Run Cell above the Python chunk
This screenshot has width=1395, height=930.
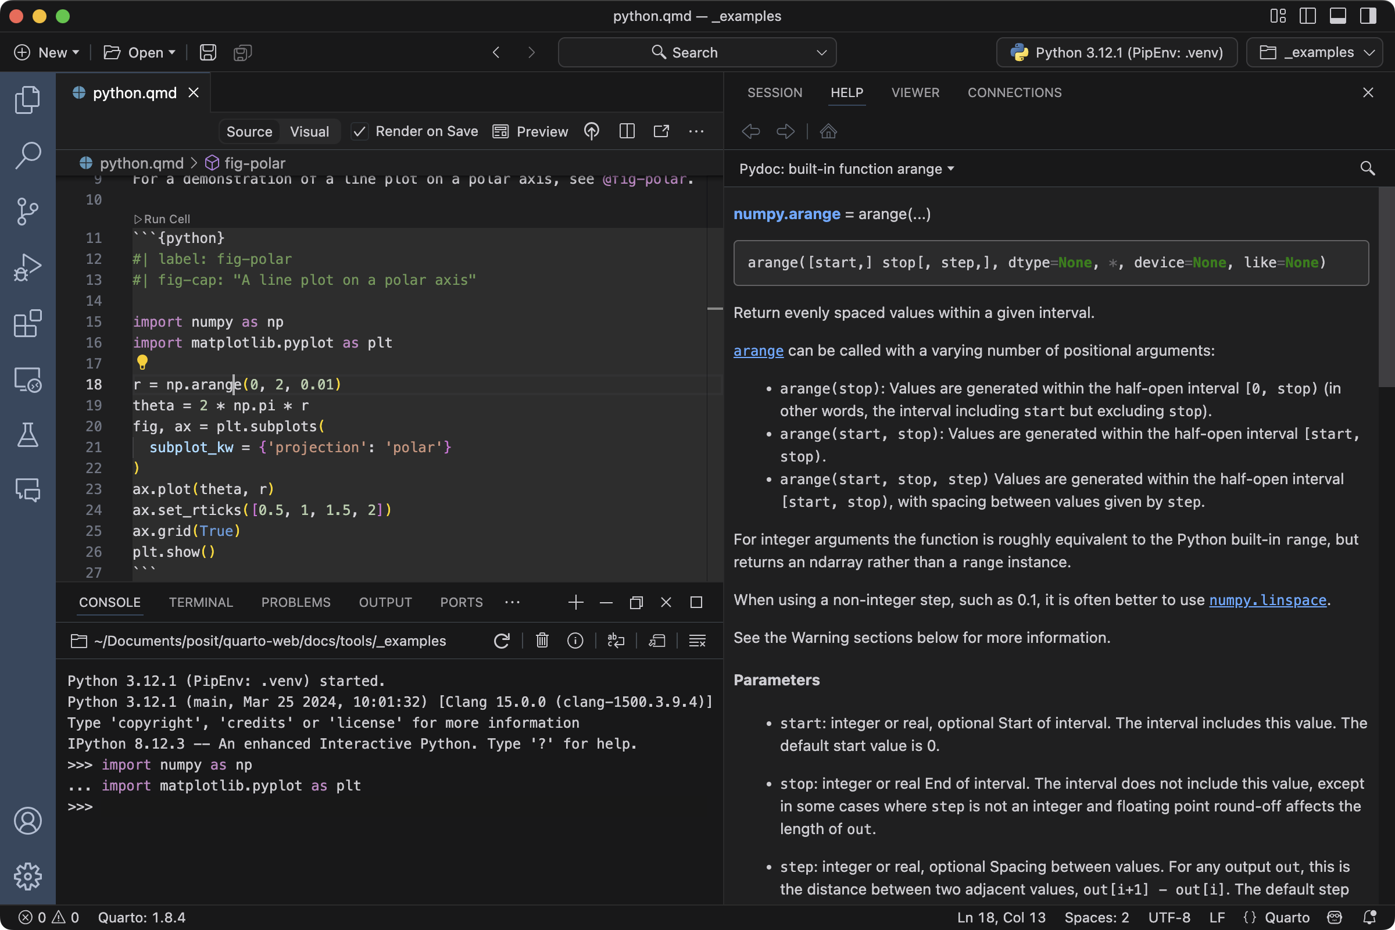click(162, 219)
